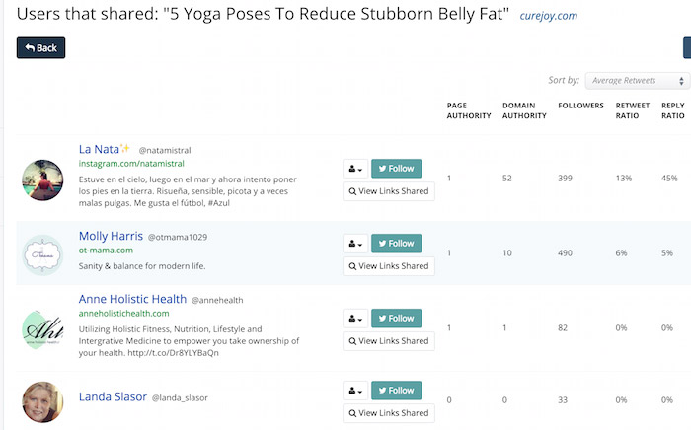Viewport: 691px width, 430px height.
Task: View Links Shared by La Nata
Action: tap(389, 191)
